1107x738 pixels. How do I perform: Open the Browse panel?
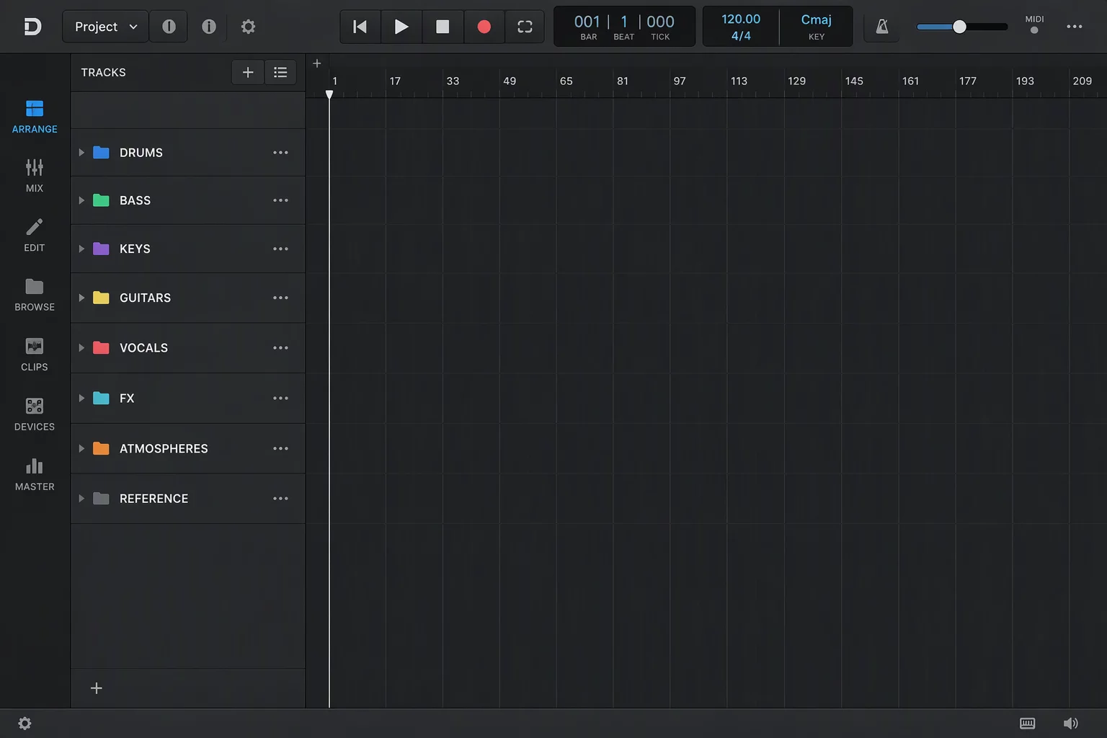tap(35, 295)
